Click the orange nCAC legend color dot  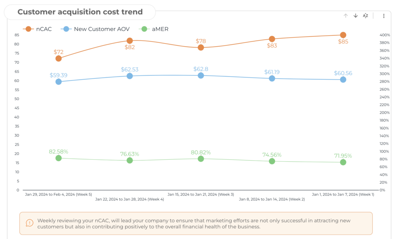click(28, 29)
